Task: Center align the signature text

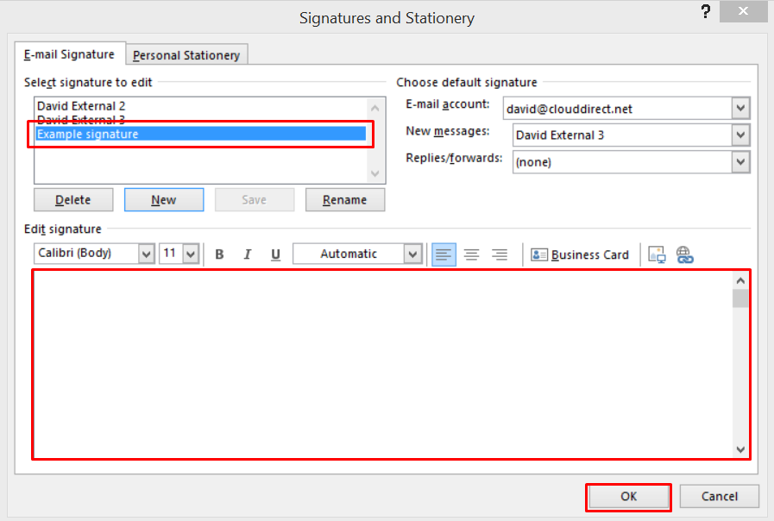Action: pyautogui.click(x=471, y=254)
